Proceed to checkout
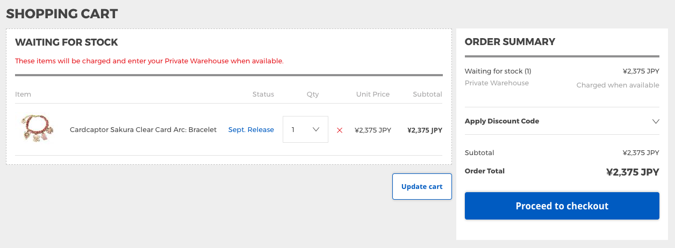 (x=562, y=206)
